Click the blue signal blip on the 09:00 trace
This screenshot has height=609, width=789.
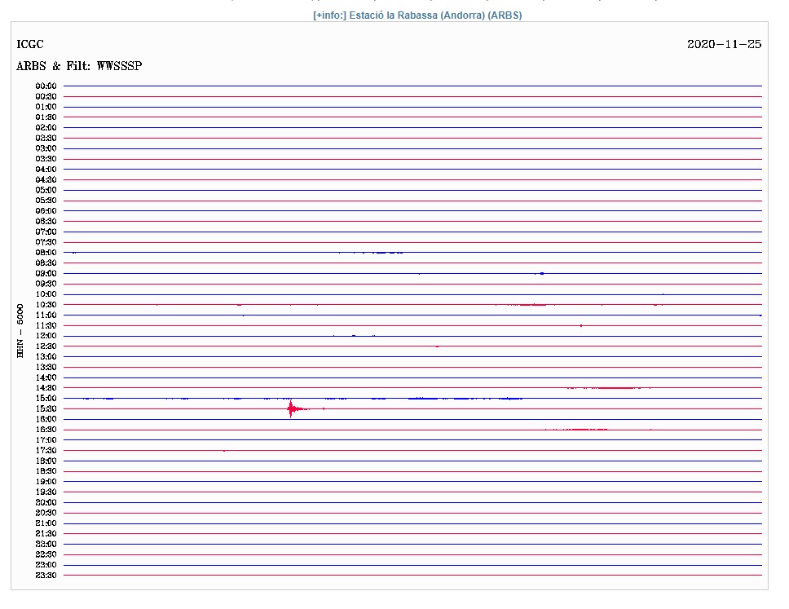(541, 273)
